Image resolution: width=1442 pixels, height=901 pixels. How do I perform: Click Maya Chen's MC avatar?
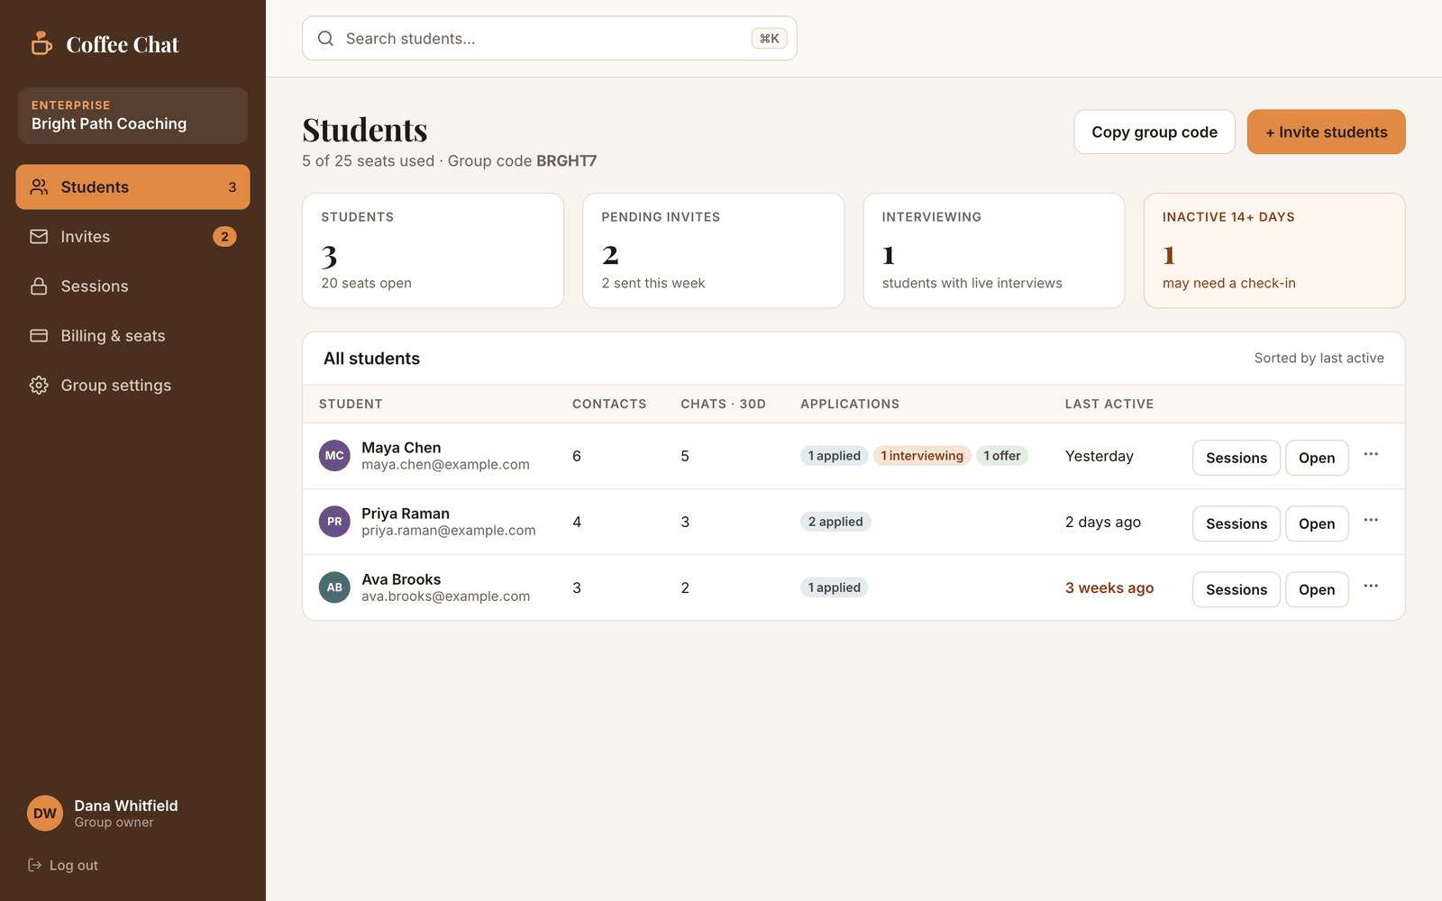[x=334, y=456]
